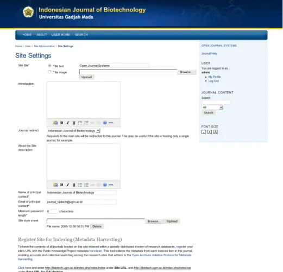
Task: Focus the site style sheet file field
Action: pyautogui.click(x=96, y=221)
